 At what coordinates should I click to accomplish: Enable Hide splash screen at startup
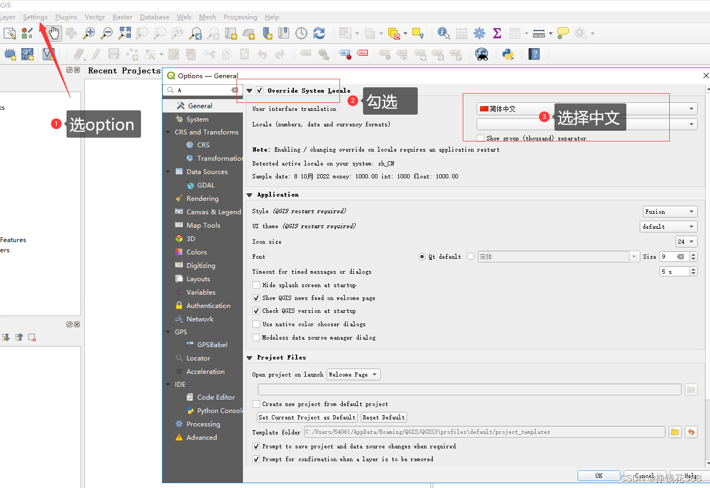click(256, 285)
